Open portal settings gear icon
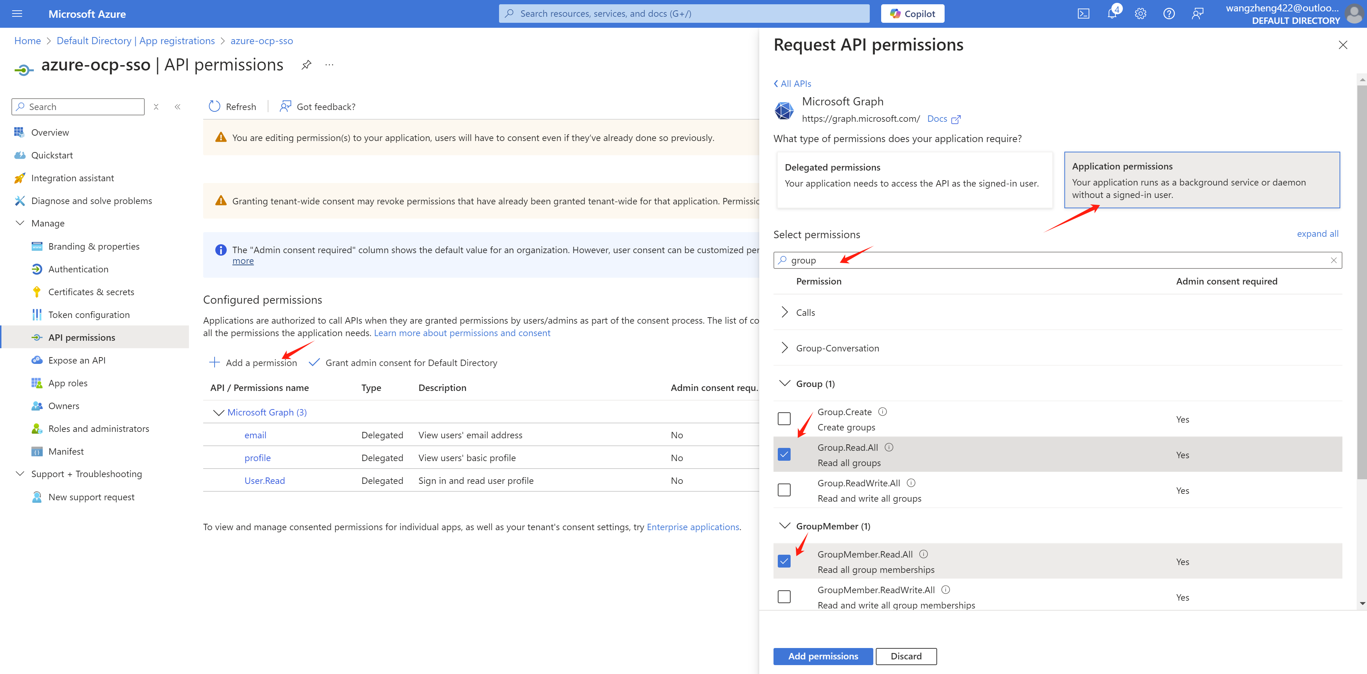Screen dimensions: 1367x674 coord(1140,14)
